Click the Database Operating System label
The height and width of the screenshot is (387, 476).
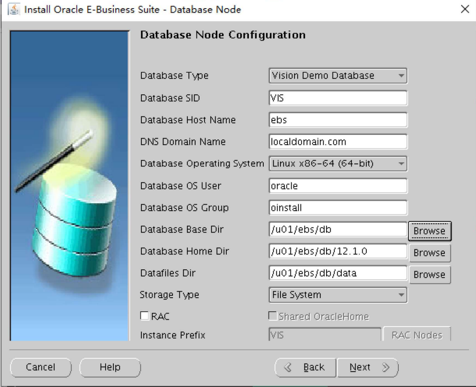(x=202, y=163)
